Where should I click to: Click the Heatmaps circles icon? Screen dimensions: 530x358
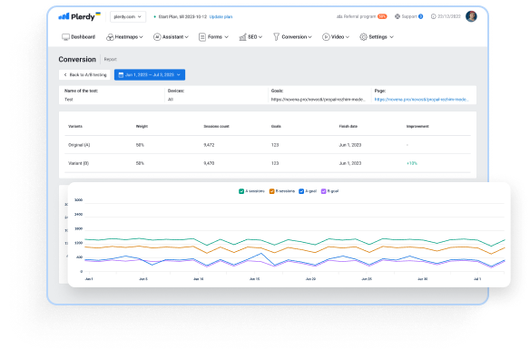pyautogui.click(x=110, y=37)
